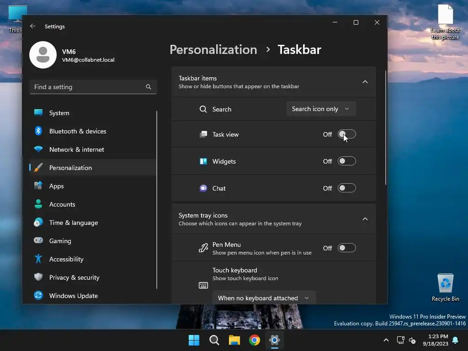Launch Google Chrome from the taskbar
This screenshot has width=468, height=351.
tap(255, 340)
